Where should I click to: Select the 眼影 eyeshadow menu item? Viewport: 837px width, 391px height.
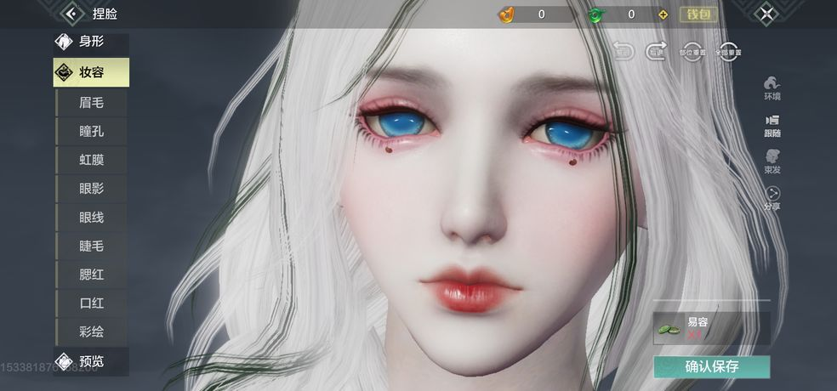click(x=91, y=189)
